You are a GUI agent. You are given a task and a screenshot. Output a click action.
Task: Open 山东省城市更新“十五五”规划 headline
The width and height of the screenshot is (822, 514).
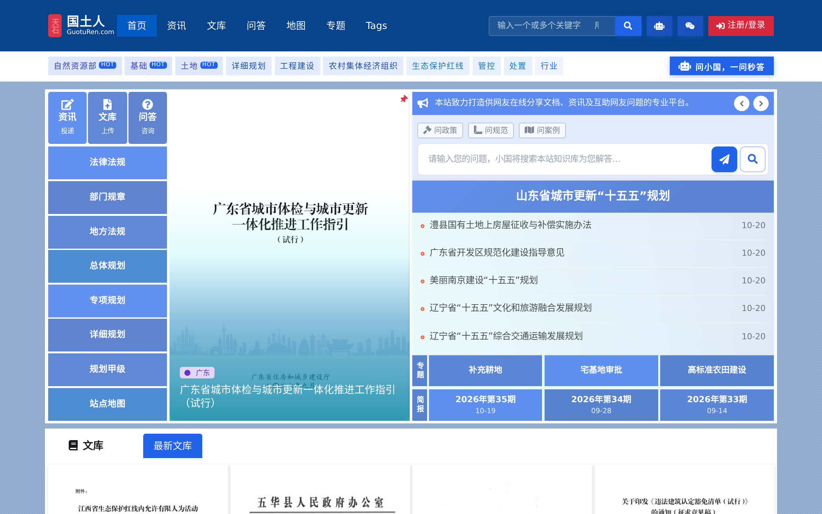pyautogui.click(x=593, y=196)
